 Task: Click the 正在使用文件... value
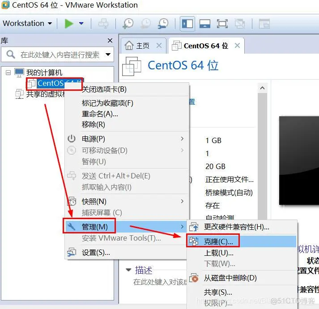coord(229,179)
